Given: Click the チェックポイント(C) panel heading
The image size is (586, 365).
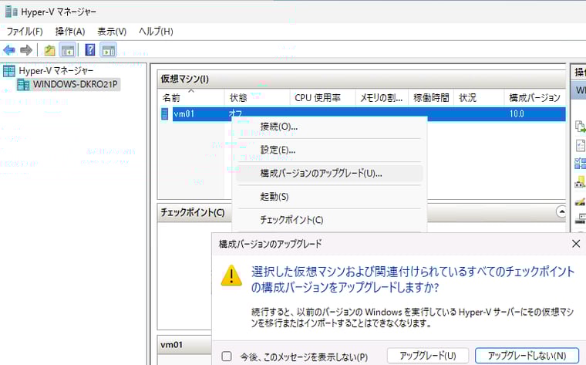Looking at the screenshot, I should pyautogui.click(x=193, y=212).
